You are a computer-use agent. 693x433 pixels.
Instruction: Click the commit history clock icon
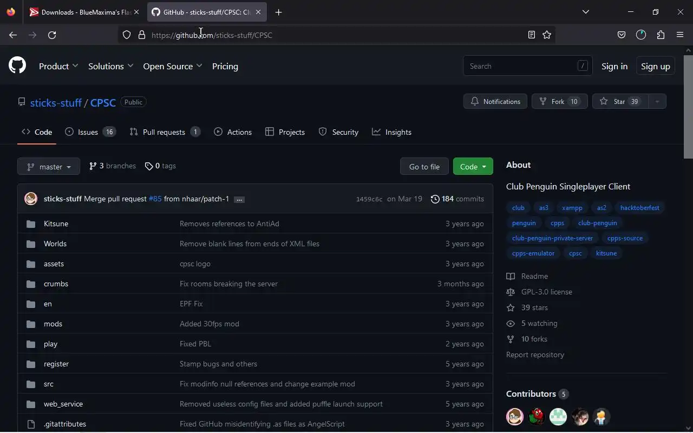click(435, 199)
